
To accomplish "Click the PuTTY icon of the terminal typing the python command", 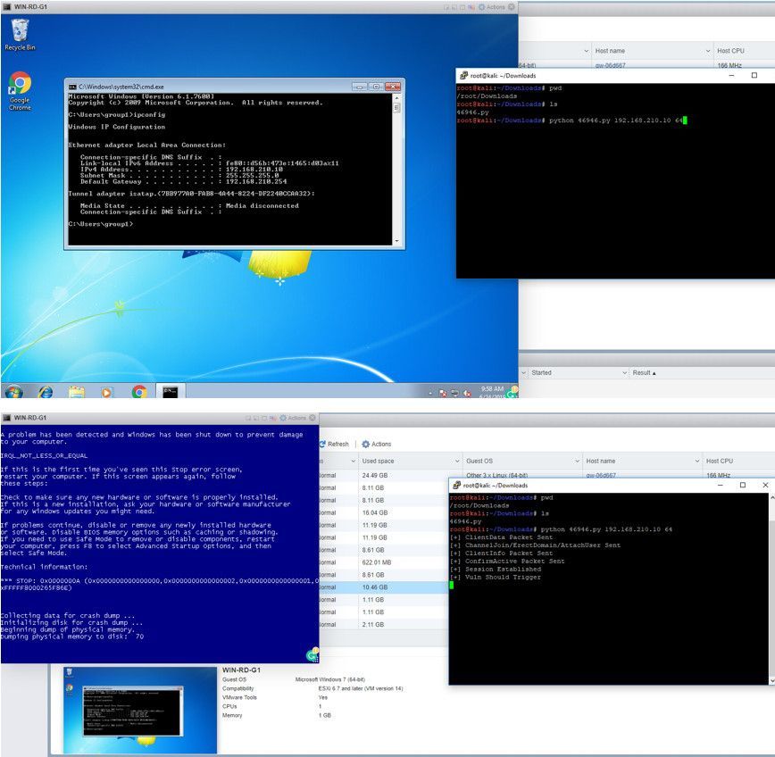I will pos(463,76).
